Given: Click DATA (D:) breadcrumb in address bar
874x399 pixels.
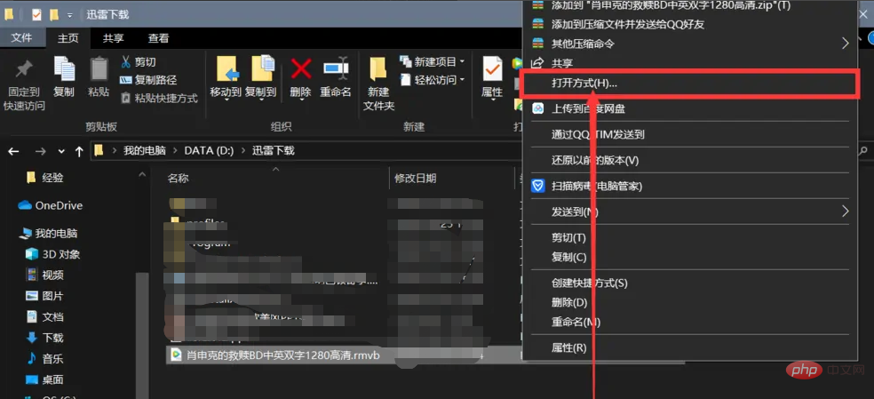Looking at the screenshot, I should pos(209,151).
